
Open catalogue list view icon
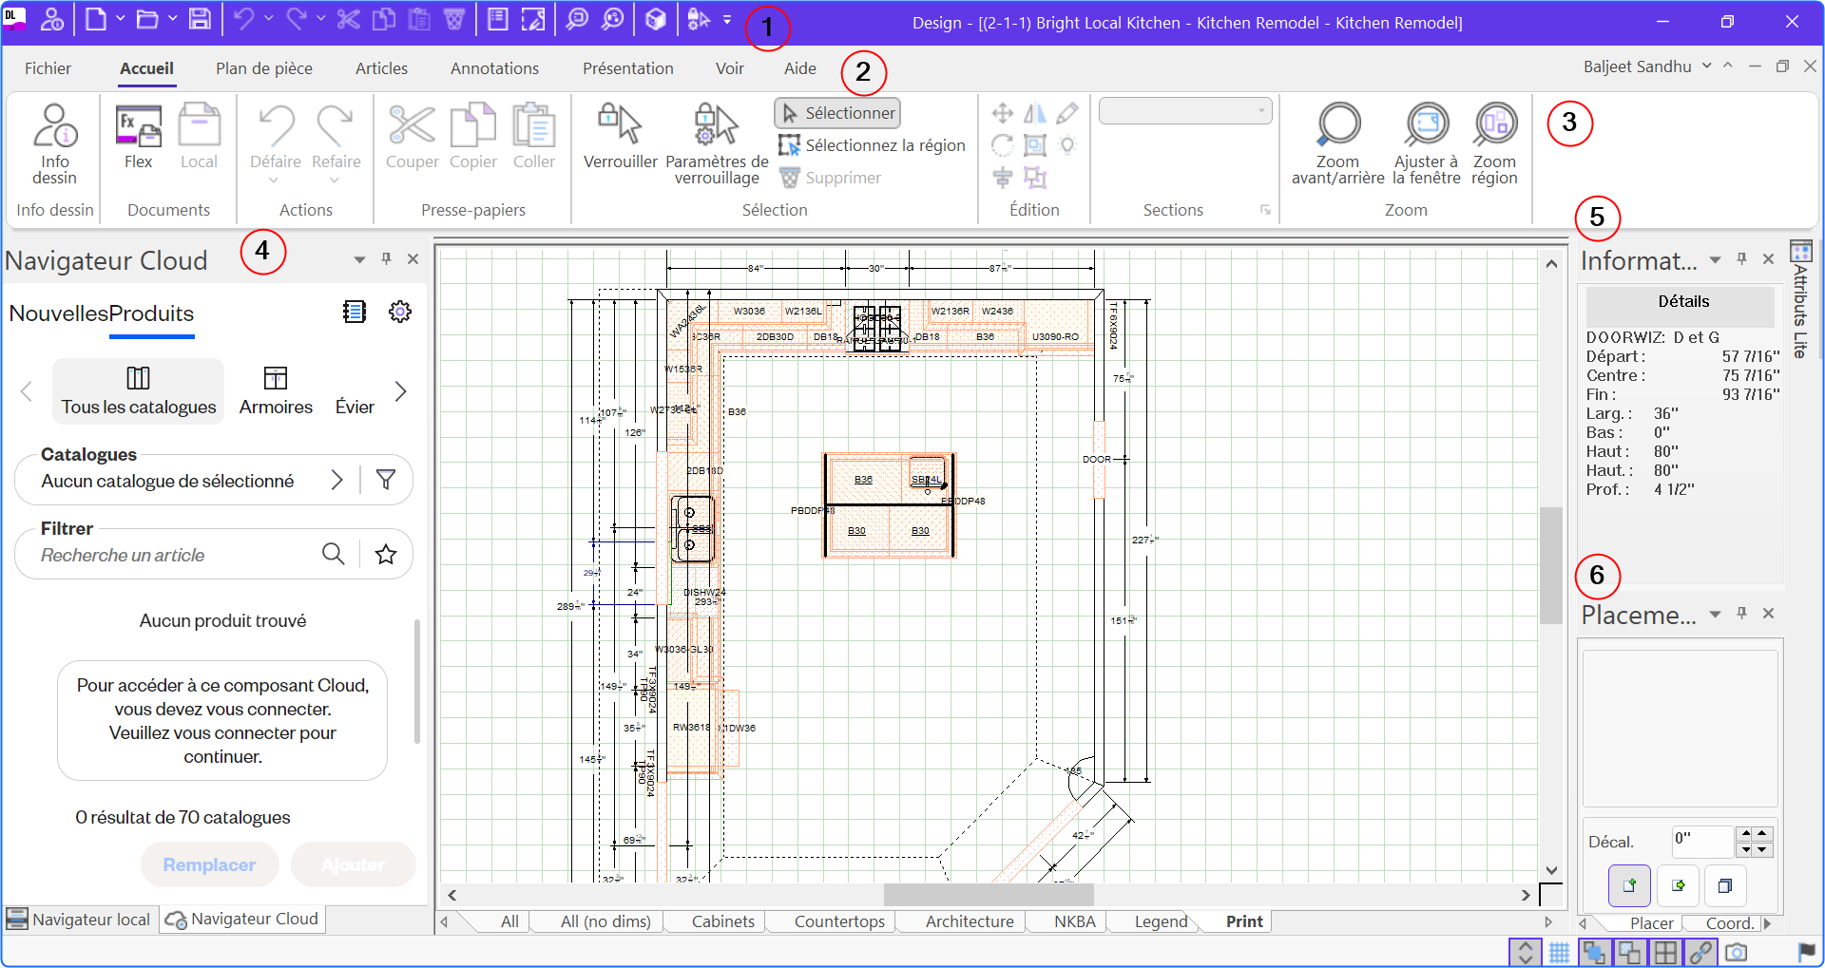coord(355,312)
